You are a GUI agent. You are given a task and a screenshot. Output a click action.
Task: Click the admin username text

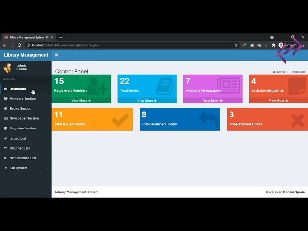[22, 65]
